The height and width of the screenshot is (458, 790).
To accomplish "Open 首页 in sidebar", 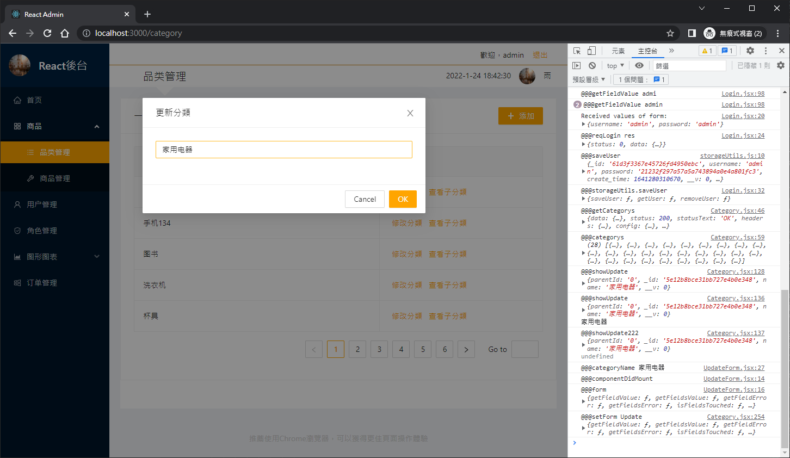I will [x=54, y=100].
